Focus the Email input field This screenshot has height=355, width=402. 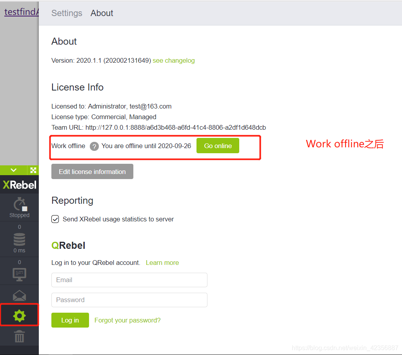tap(129, 280)
